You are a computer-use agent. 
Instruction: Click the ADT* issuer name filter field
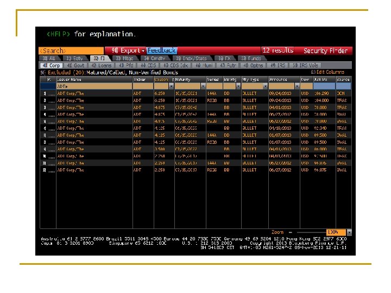[94, 86]
